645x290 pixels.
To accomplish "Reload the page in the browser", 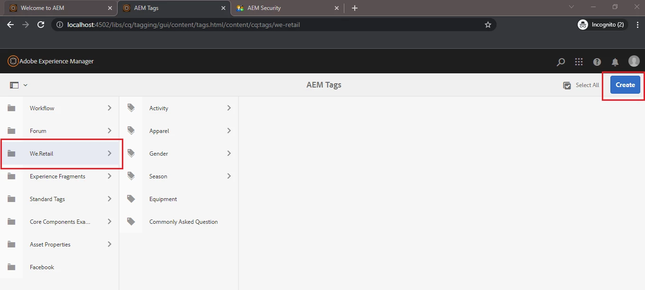I will tap(41, 25).
